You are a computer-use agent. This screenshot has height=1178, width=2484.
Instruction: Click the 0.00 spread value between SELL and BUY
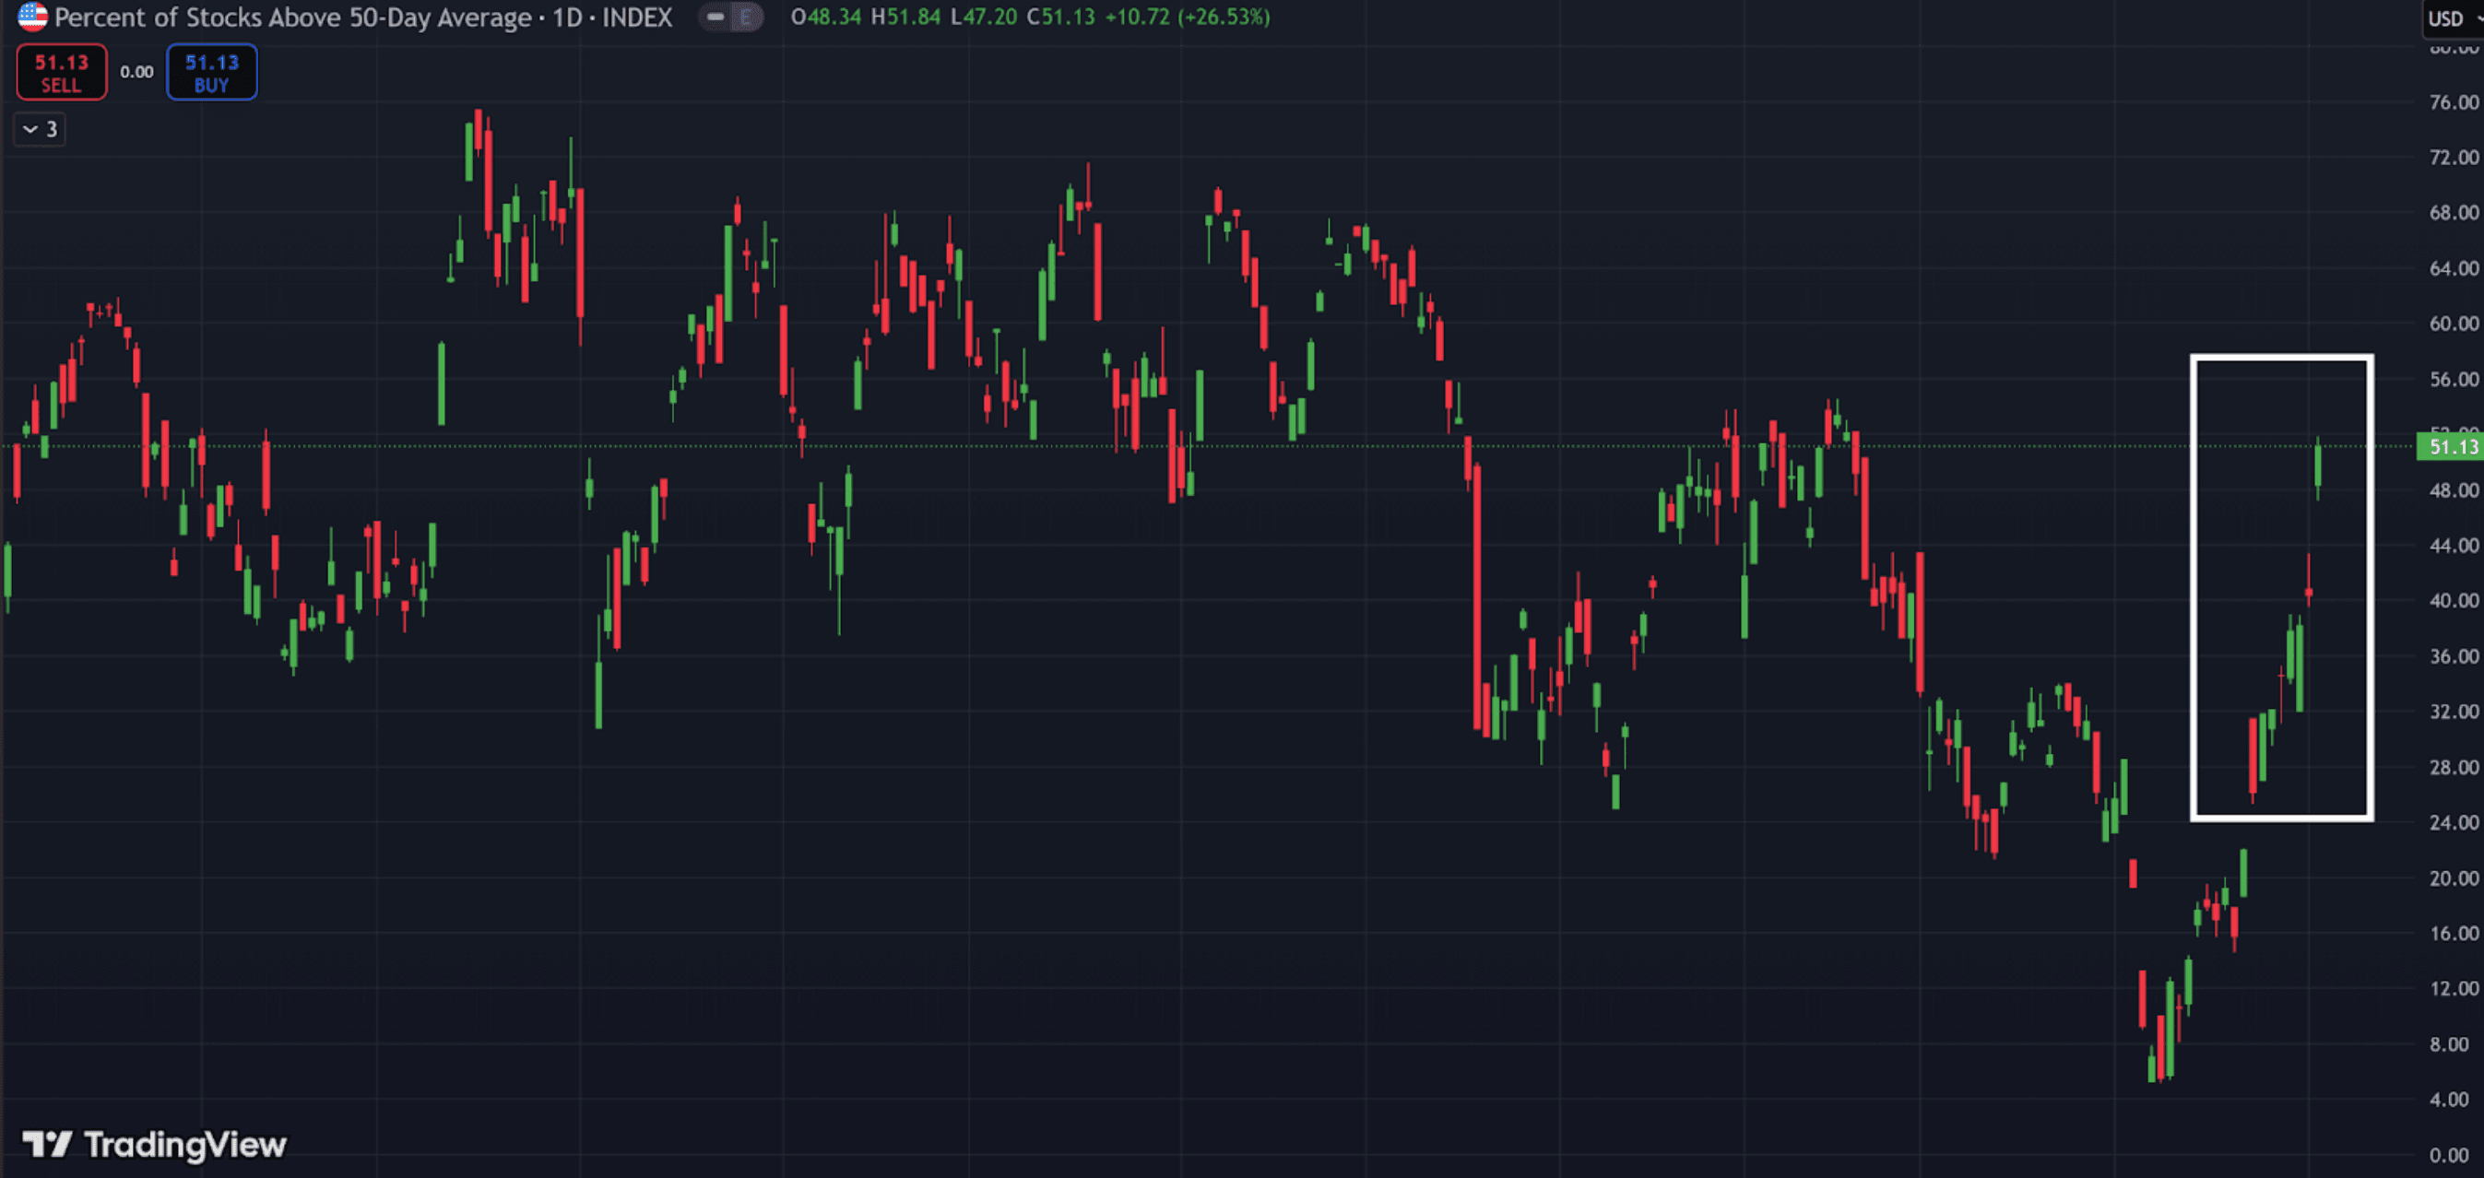coord(136,72)
